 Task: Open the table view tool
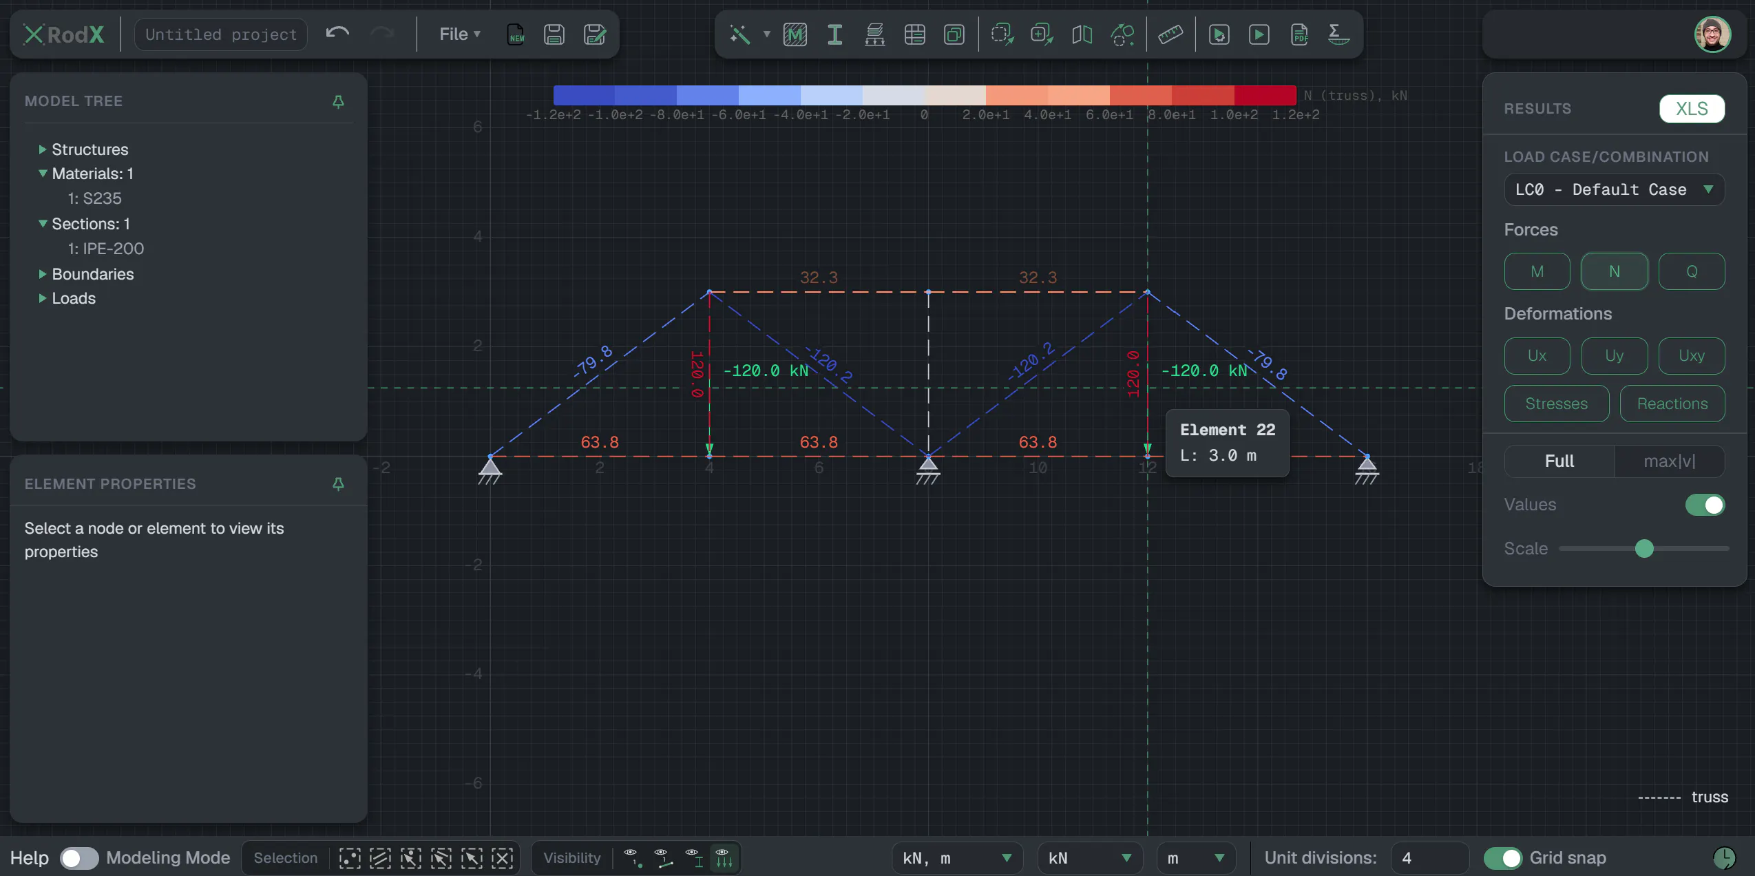point(914,34)
